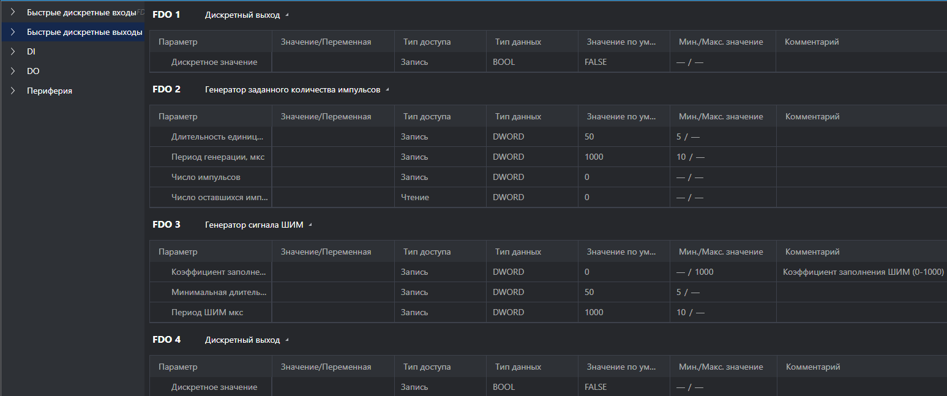
Task: Click Мин./Макс. значение header in FDO 2
Action: (723, 116)
